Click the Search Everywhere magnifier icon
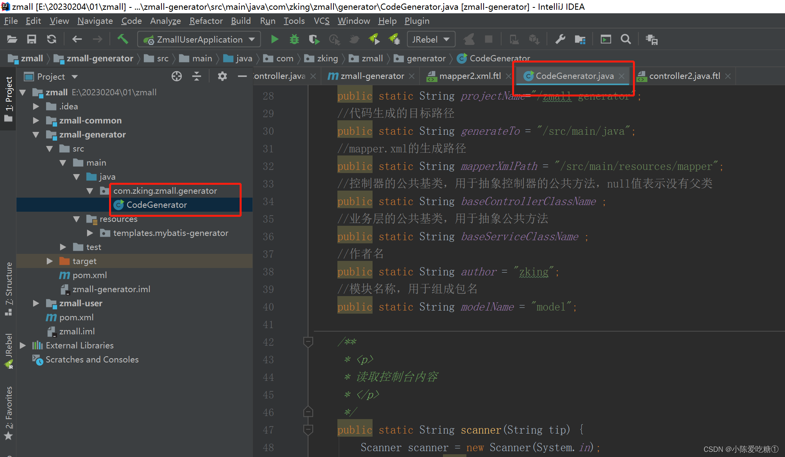The image size is (785, 457). tap(625, 39)
